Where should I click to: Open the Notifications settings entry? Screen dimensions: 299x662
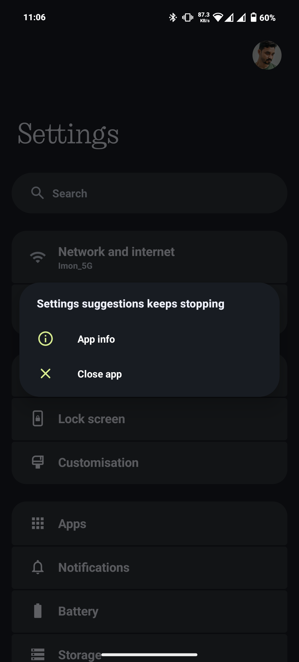coord(94,567)
